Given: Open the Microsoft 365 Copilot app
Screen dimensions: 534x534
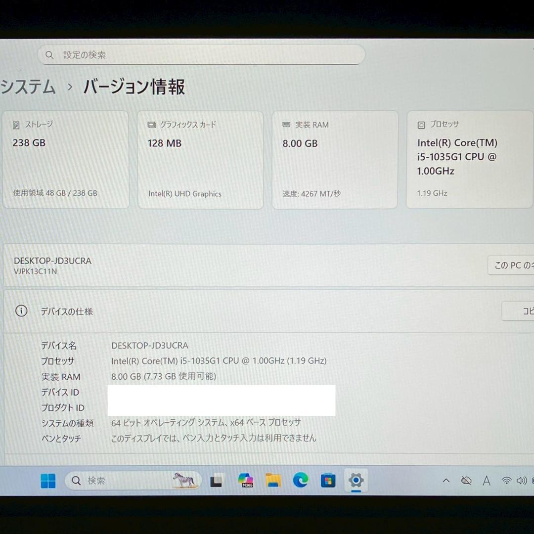Looking at the screenshot, I should tap(246, 480).
